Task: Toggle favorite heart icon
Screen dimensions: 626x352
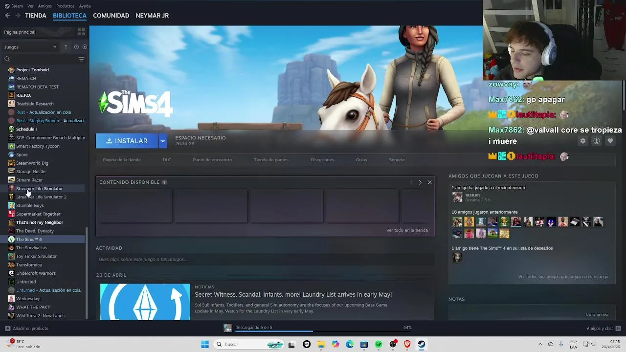Action: pos(610,141)
